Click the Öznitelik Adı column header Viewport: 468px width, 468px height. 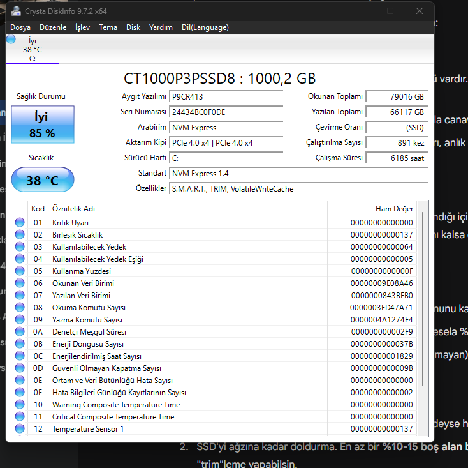(187, 209)
